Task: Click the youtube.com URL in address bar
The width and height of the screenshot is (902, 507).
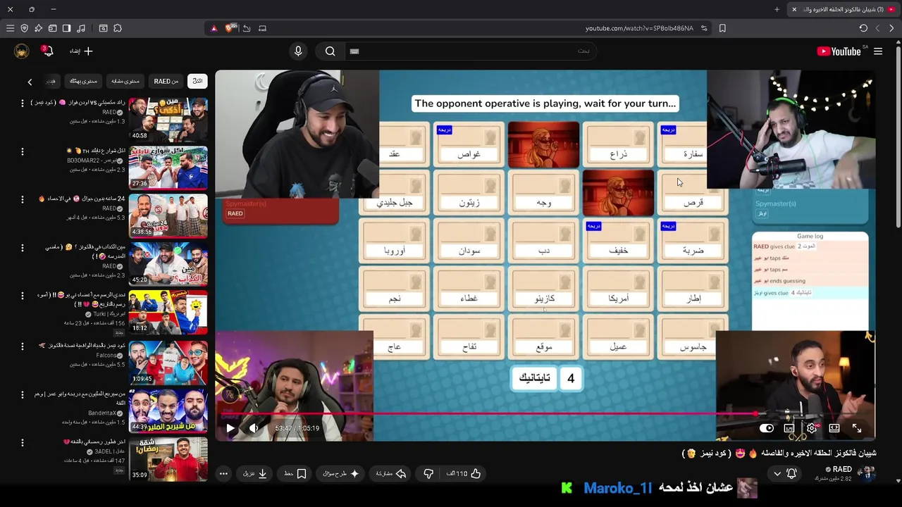Action: (x=639, y=28)
